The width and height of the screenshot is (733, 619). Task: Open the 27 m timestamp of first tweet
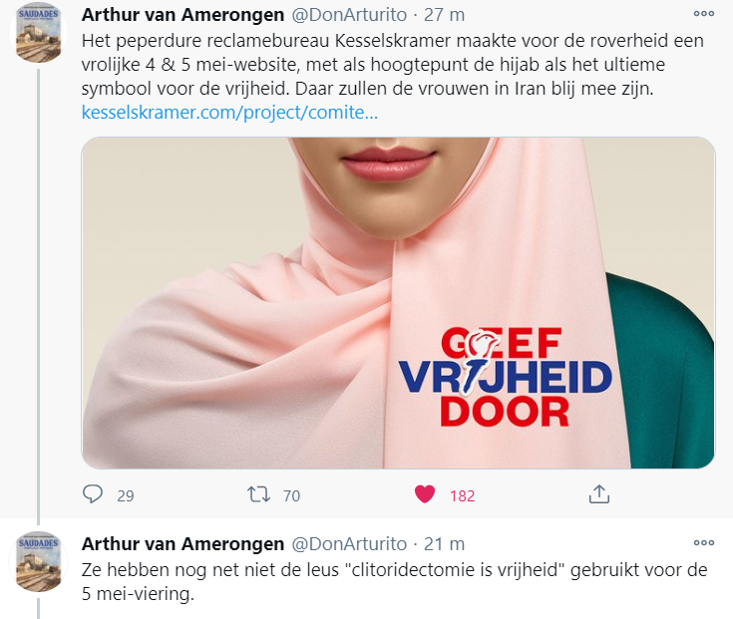coord(444,15)
